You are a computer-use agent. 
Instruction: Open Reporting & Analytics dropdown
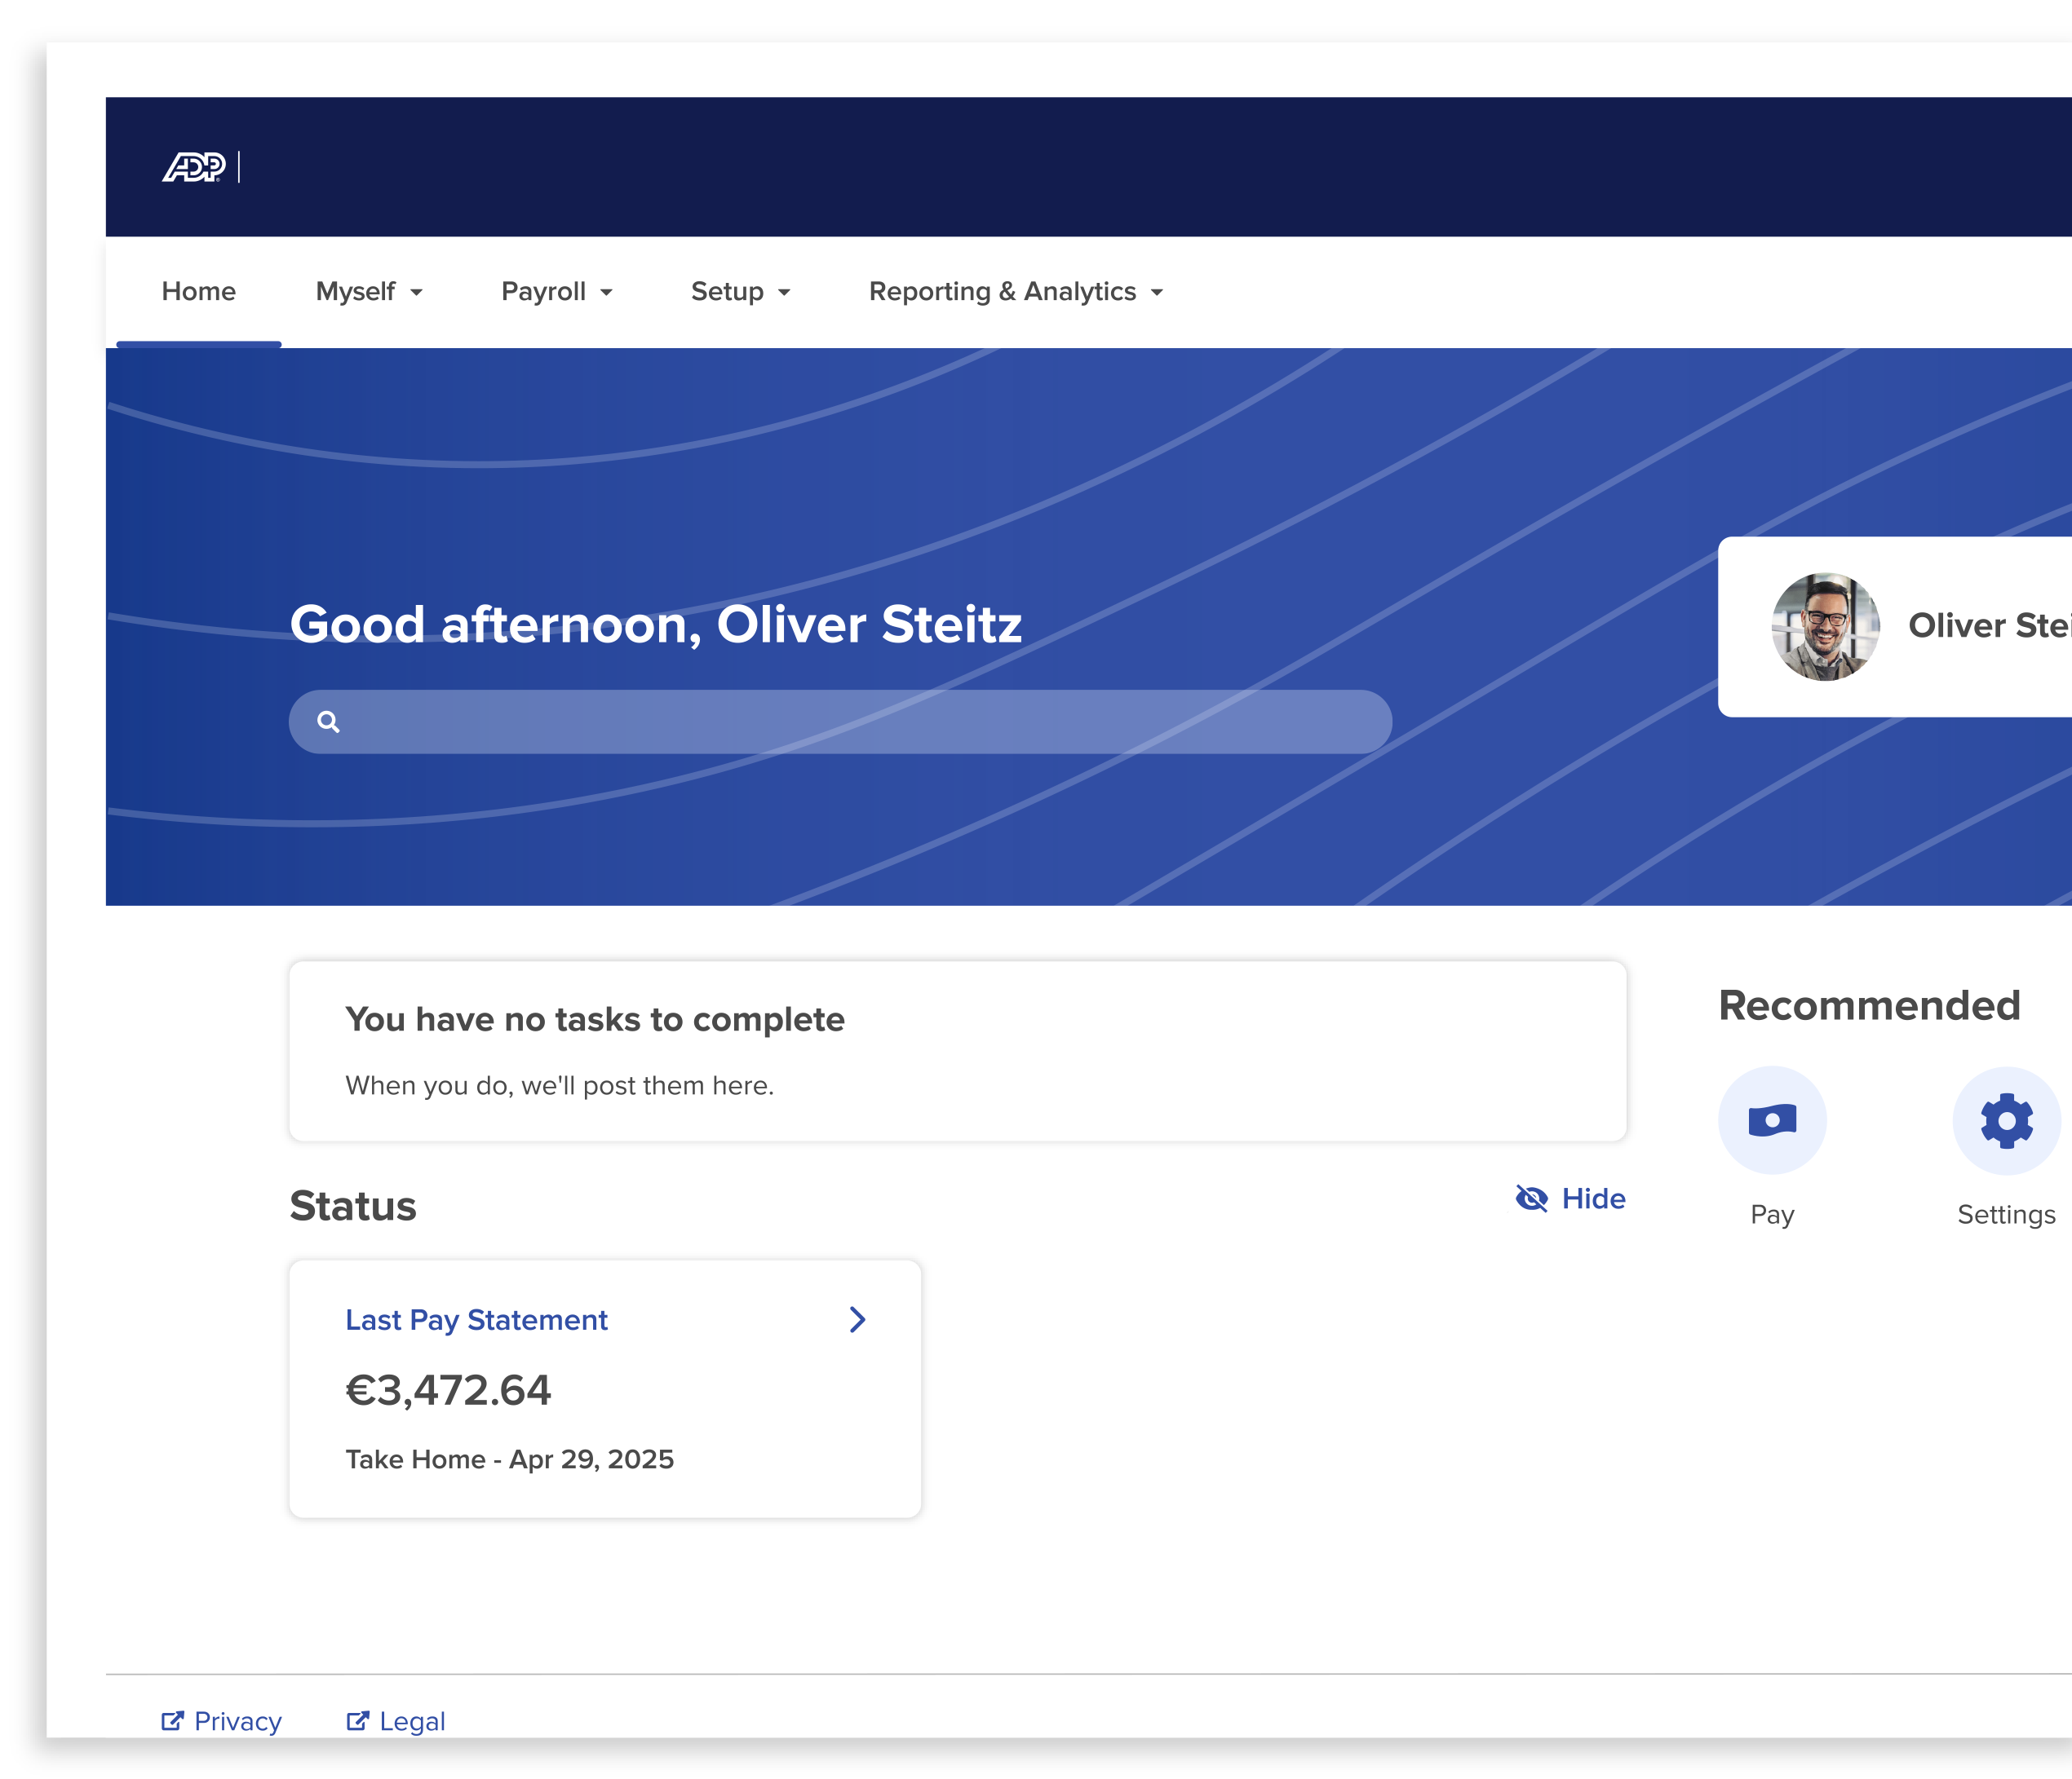(x=1015, y=292)
